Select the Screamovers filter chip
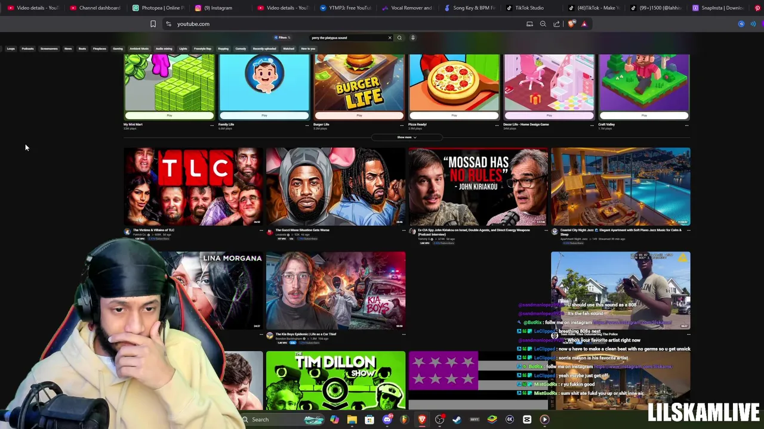The width and height of the screenshot is (764, 429). (49, 49)
